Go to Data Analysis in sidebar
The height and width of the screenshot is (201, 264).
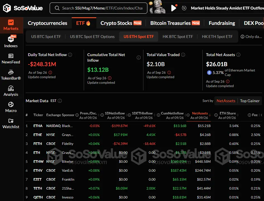(x=11, y=91)
